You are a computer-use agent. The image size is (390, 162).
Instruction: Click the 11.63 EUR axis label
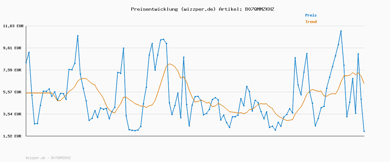pyautogui.click(x=13, y=26)
